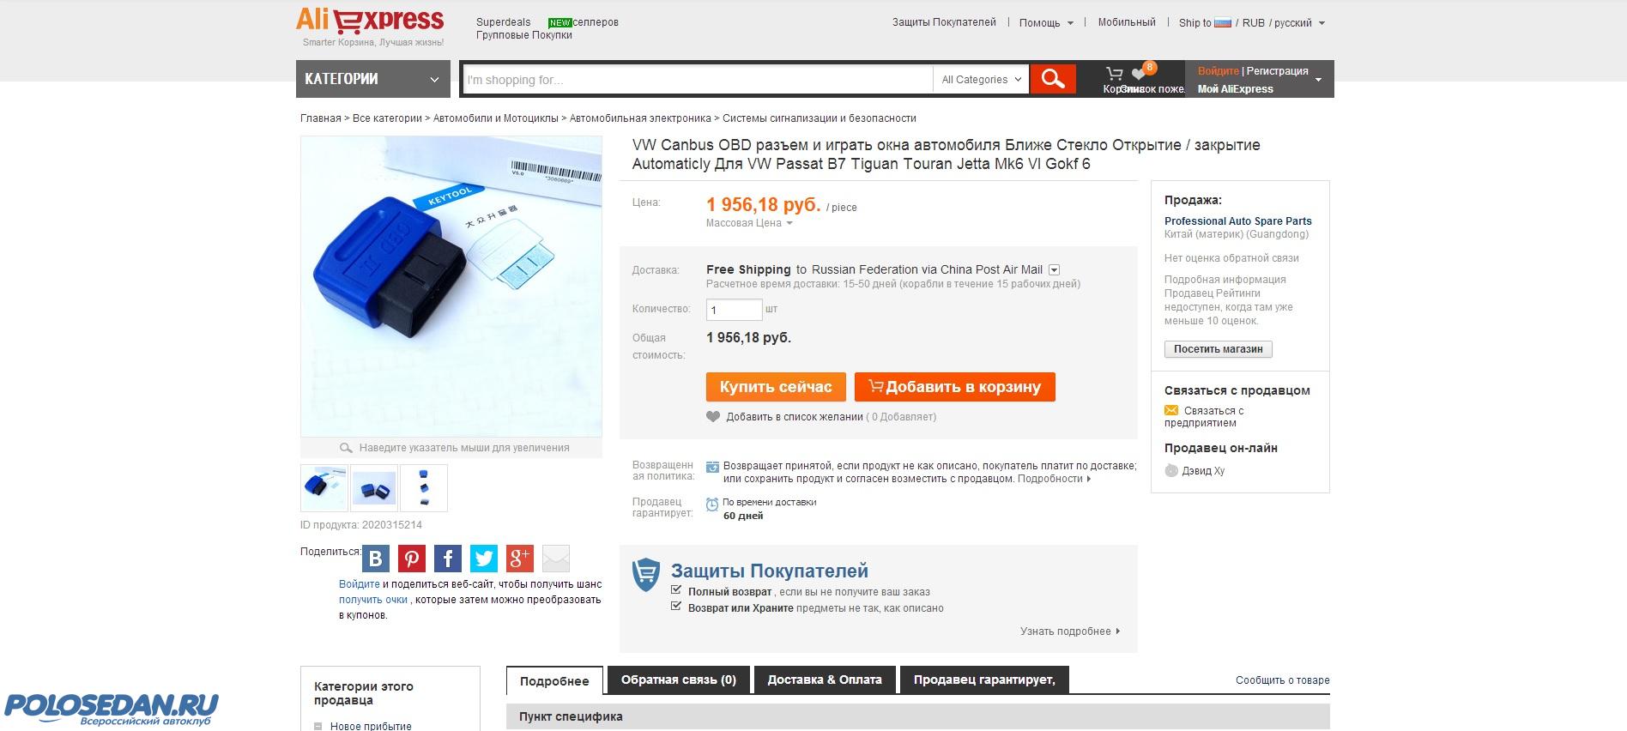Click the Купить сейчас button
This screenshot has height=731, width=1627.
tap(776, 387)
